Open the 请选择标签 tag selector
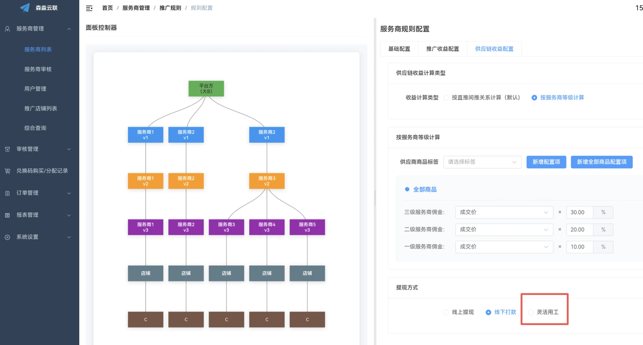 tap(482, 162)
